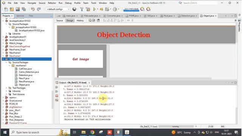This screenshot has width=242, height=136.
Task: Switch to the Files panel tab
Action: click(x=31, y=16)
